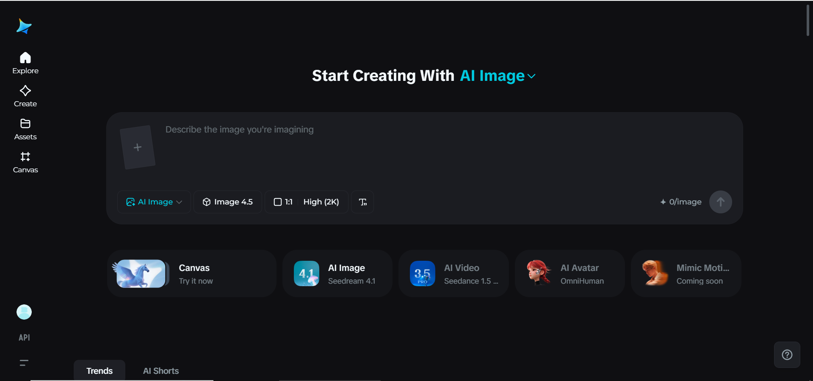The width and height of the screenshot is (813, 381).
Task: Open the text tool icon in prompt bar
Action: (362, 202)
